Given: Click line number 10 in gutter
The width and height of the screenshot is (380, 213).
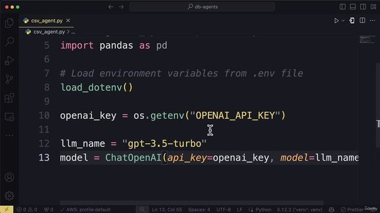Looking at the screenshot, I should pos(44,115).
